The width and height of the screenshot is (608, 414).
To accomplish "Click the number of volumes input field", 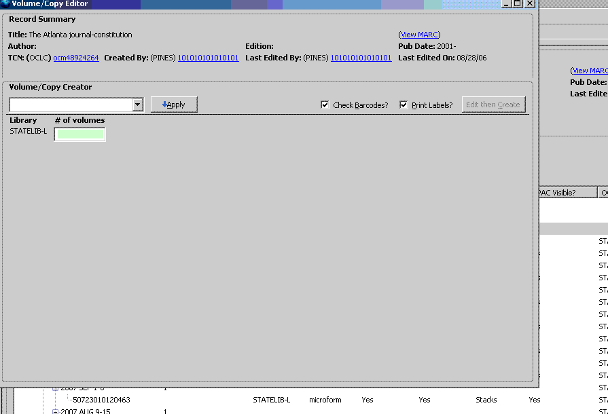I will pos(80,134).
